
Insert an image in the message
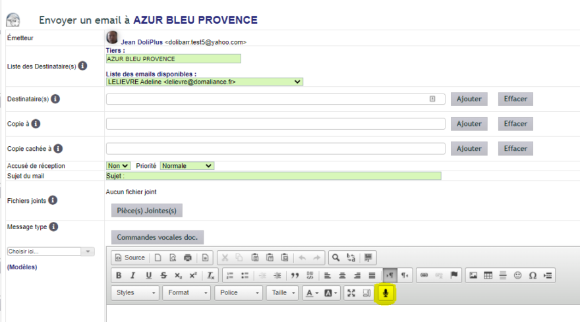tap(473, 275)
